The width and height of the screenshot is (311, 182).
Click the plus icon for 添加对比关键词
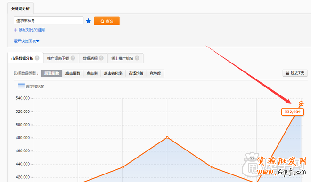point(16,30)
